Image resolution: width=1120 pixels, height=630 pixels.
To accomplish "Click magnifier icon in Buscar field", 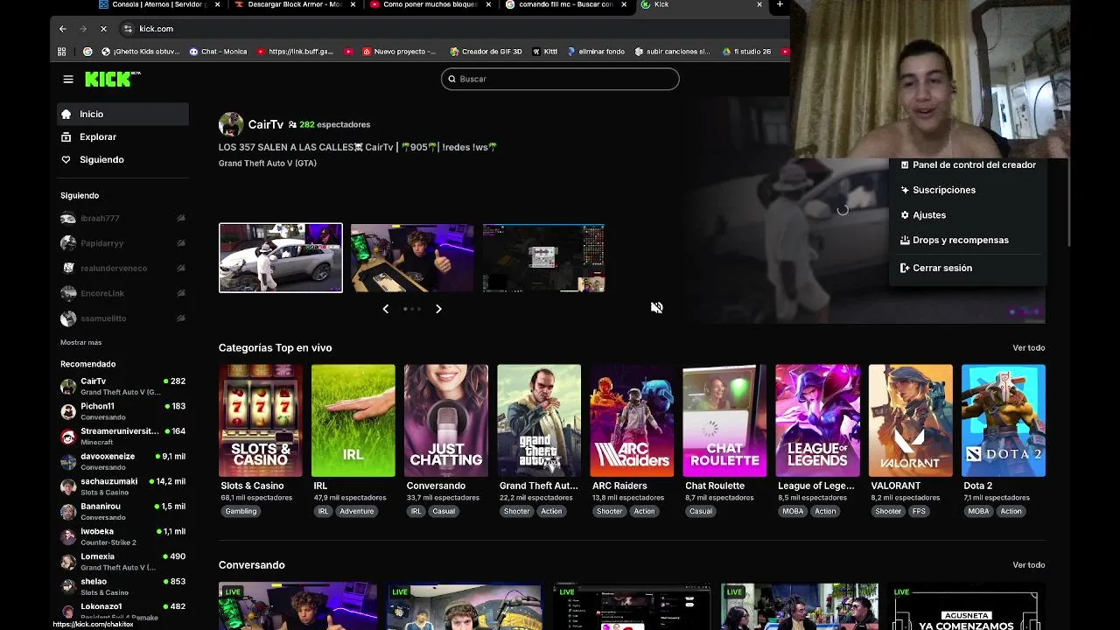I will [x=451, y=79].
